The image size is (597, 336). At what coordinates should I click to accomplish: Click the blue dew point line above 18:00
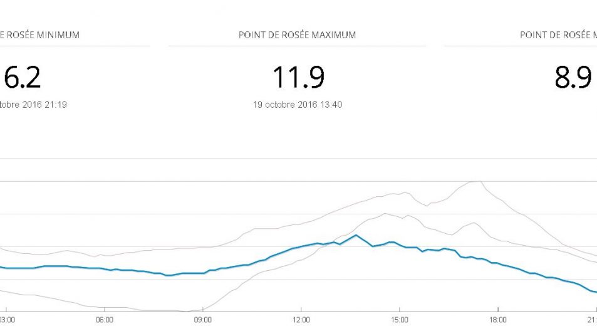tap(497, 263)
